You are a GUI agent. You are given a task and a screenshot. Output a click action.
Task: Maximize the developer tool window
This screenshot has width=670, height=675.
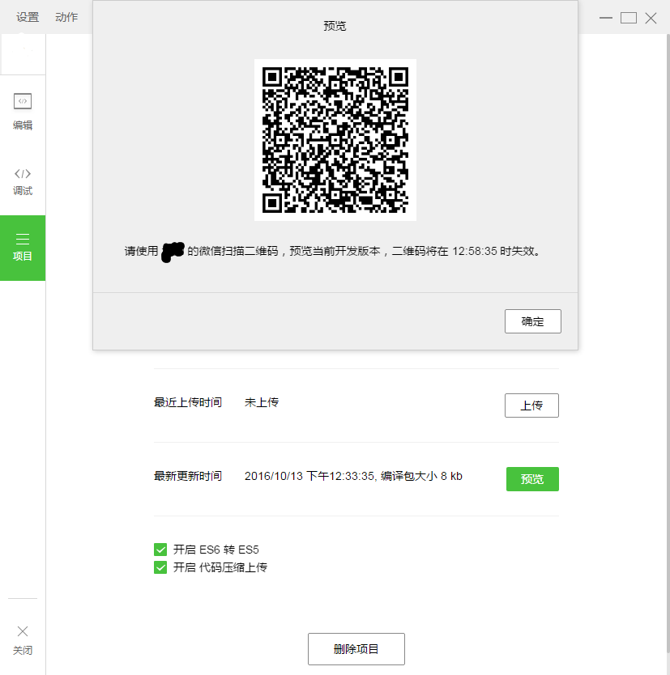point(629,18)
